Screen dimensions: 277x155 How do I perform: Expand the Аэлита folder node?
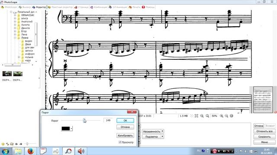pyautogui.click(x=15, y=25)
